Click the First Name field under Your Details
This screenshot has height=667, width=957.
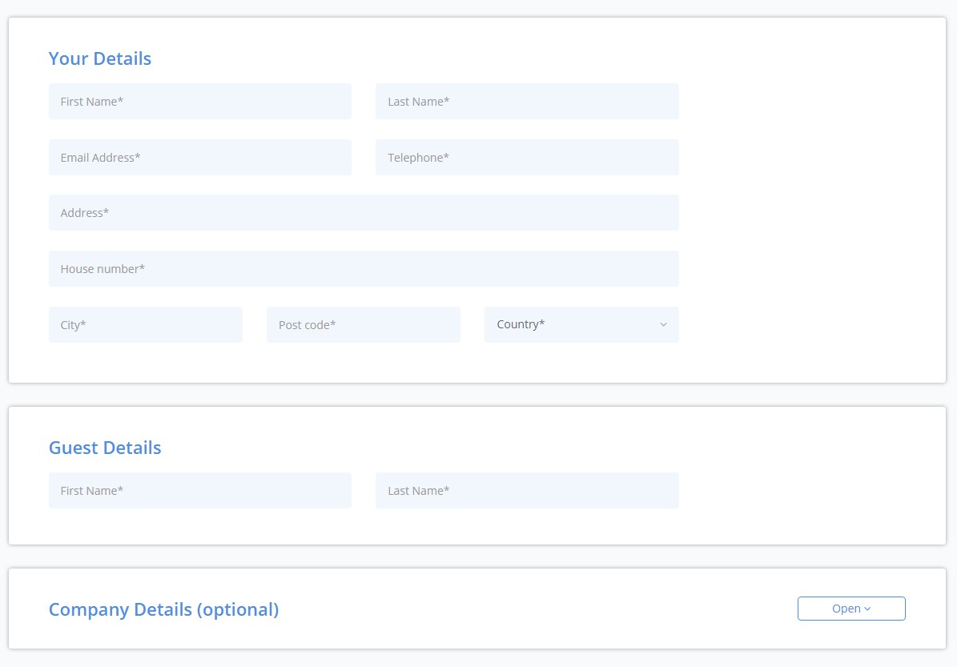200,101
